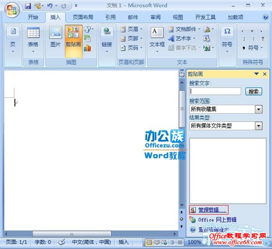The height and width of the screenshot is (249, 272).
Task: Switch to the 引用 tab
Action: tap(111, 17)
